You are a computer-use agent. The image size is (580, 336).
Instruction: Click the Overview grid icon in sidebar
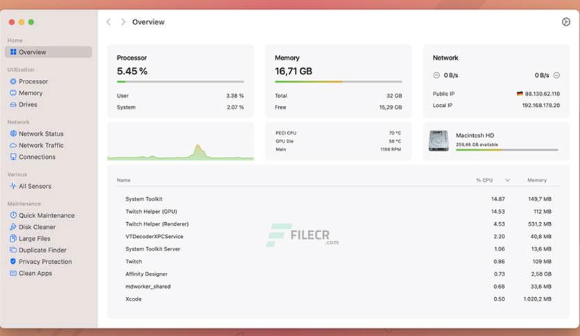click(x=13, y=52)
